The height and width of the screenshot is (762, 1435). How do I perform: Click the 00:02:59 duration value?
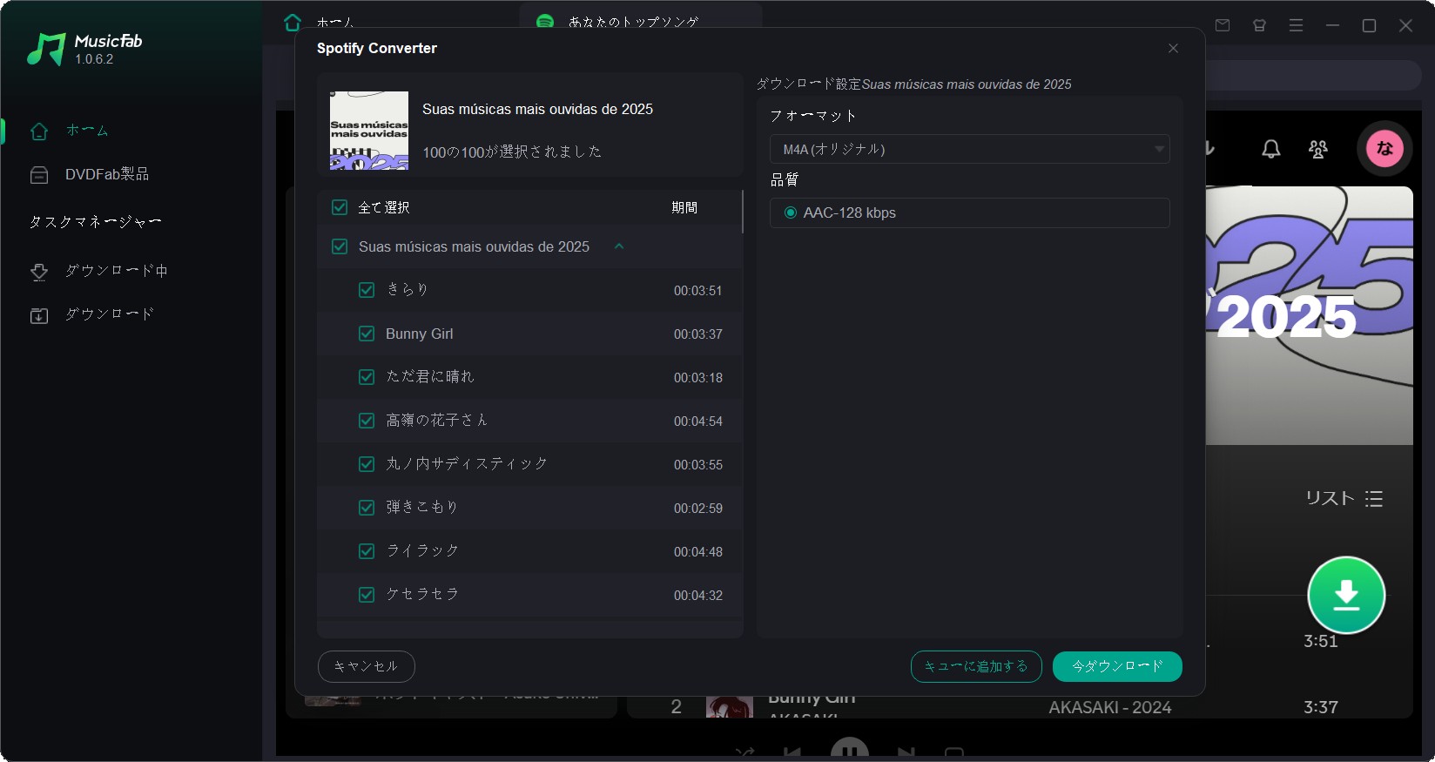pos(697,509)
